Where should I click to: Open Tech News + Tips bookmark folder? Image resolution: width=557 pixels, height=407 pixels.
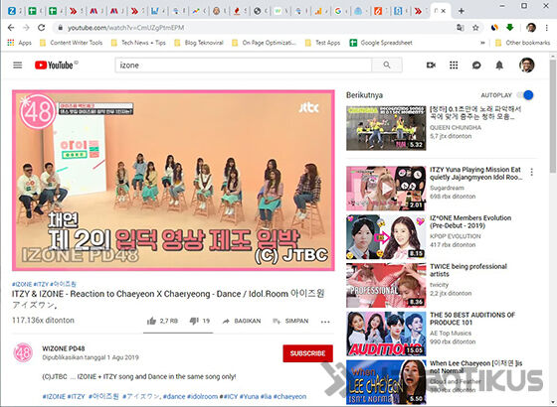(138, 43)
